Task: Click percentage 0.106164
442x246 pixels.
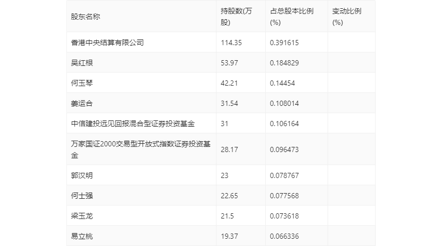Action: (x=284, y=124)
